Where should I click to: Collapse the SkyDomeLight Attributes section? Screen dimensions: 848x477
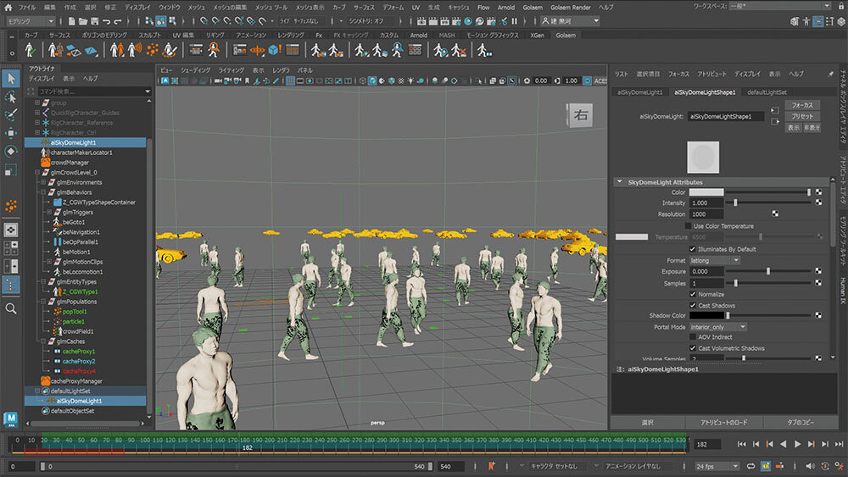[x=620, y=181]
